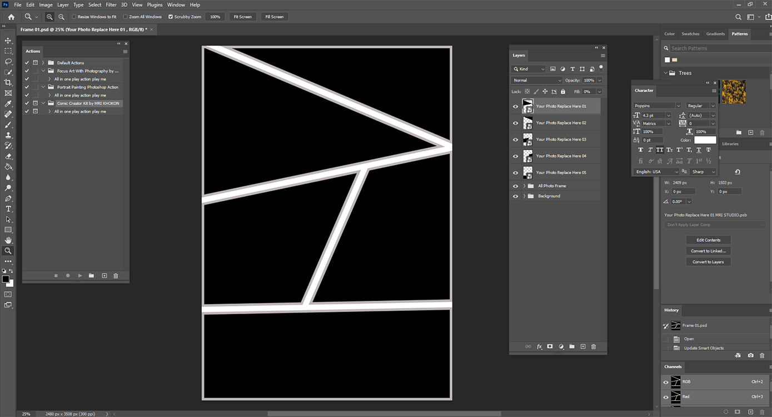
Task: Add layer style with fx icon
Action: tap(539, 346)
